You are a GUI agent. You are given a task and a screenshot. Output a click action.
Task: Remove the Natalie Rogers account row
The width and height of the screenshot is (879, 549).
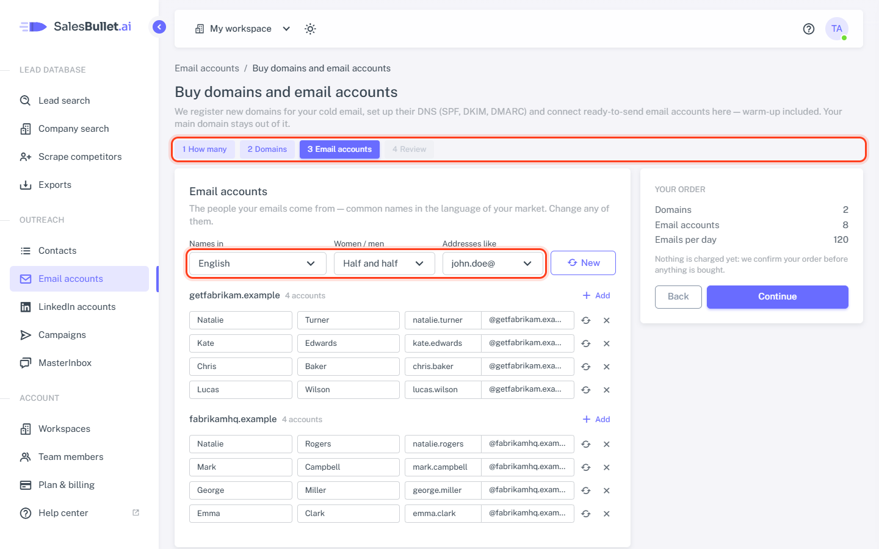tap(607, 444)
